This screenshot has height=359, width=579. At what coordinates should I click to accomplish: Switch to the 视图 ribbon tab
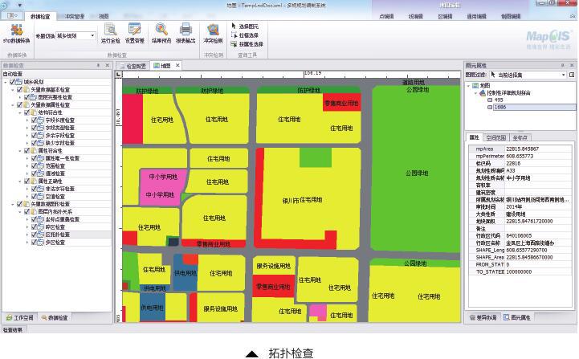click(104, 16)
